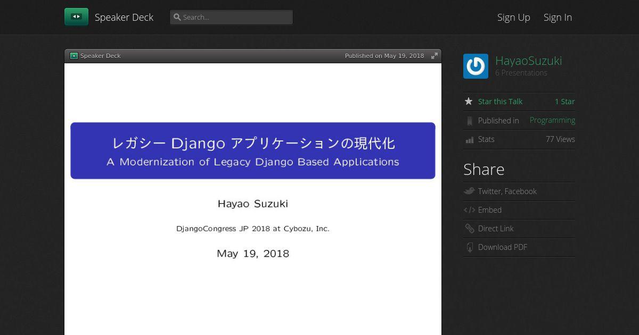Click the slide title banner
This screenshot has width=639, height=335.
click(253, 150)
